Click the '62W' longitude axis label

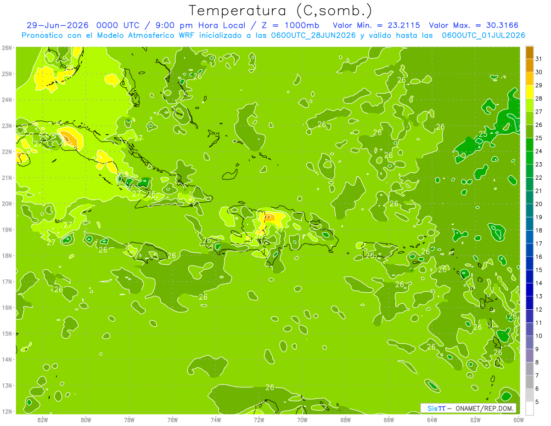click(x=475, y=420)
